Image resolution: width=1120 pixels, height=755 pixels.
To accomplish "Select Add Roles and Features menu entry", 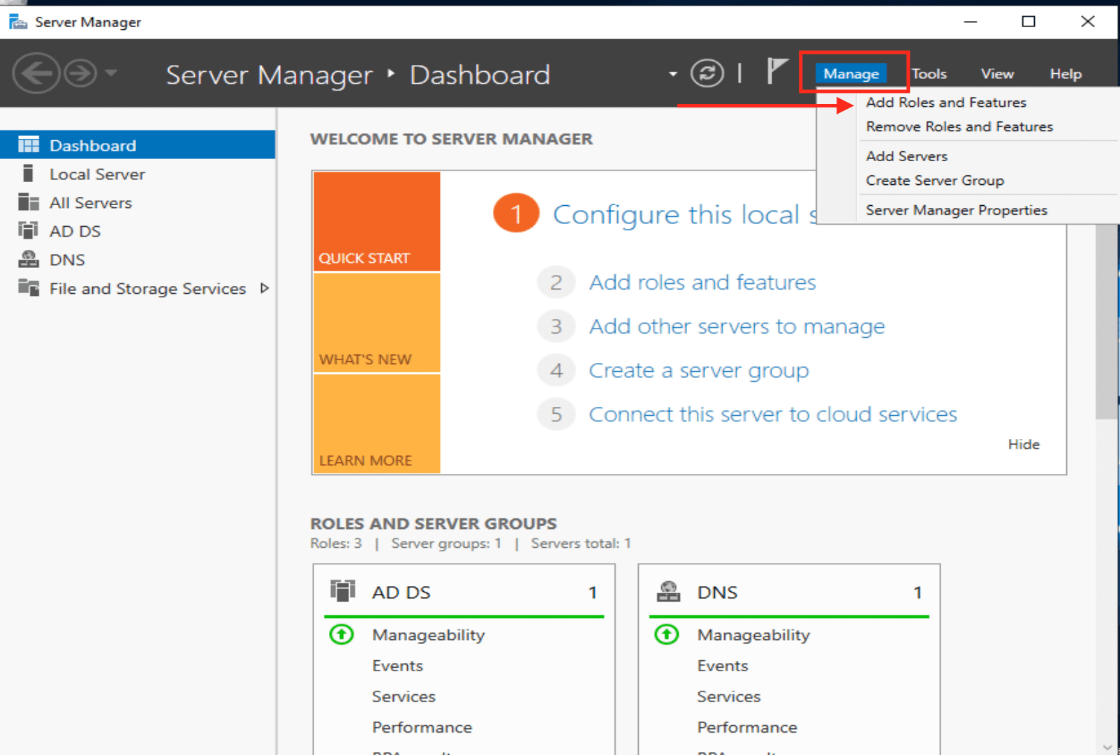I will (x=945, y=103).
